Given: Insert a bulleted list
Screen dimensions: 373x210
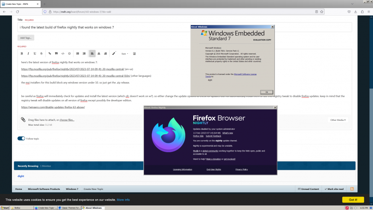Looking at the screenshot, I should point(78,54).
